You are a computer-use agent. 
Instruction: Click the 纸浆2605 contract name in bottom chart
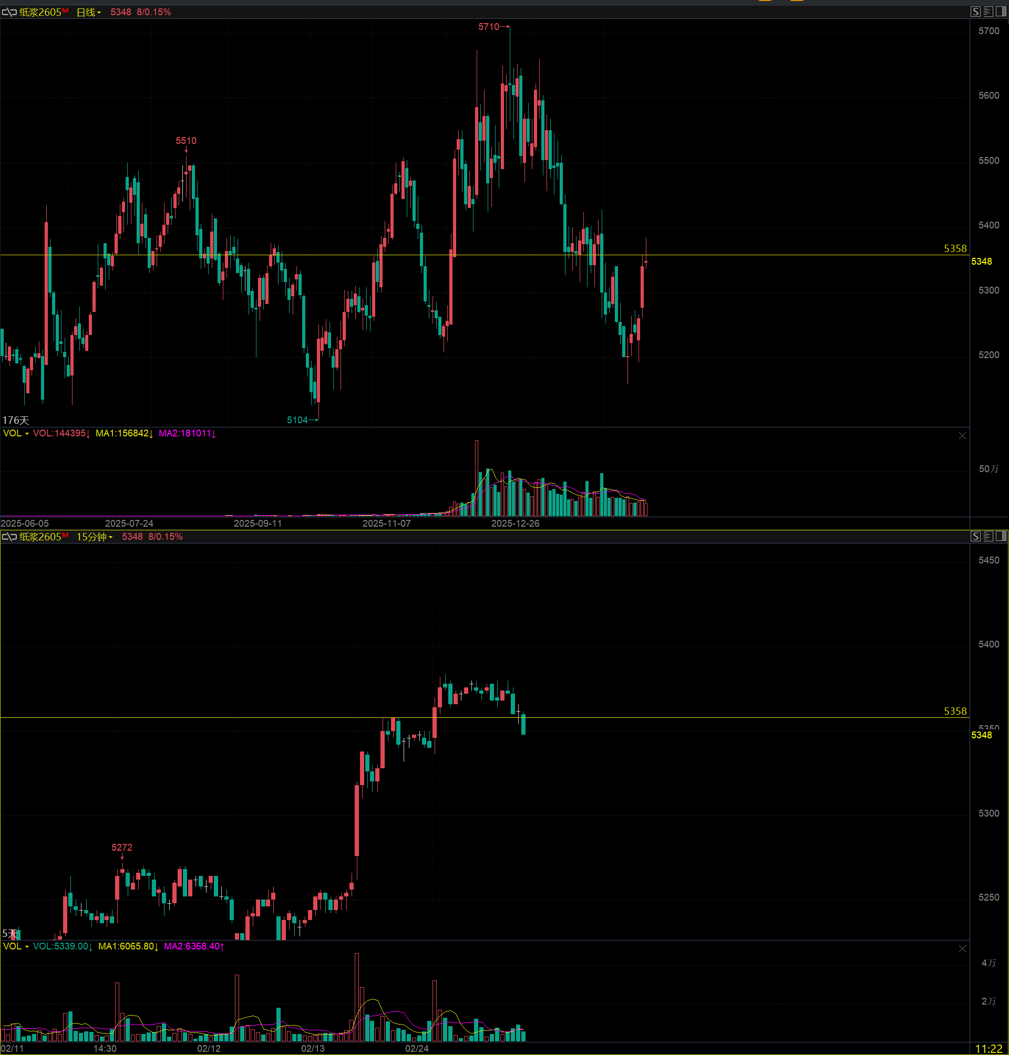41,536
